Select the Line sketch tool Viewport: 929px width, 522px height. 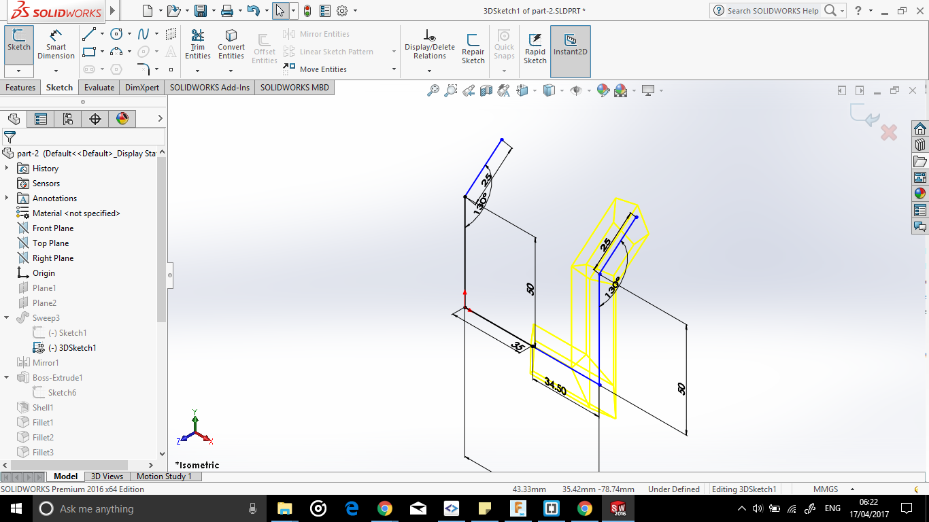[x=88, y=34]
